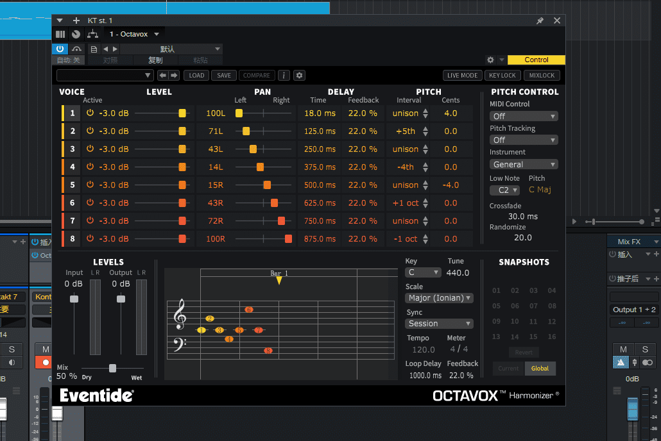Image resolution: width=661 pixels, height=441 pixels.
Task: Open the sidechain icon next to bypass
Action: coord(76,49)
